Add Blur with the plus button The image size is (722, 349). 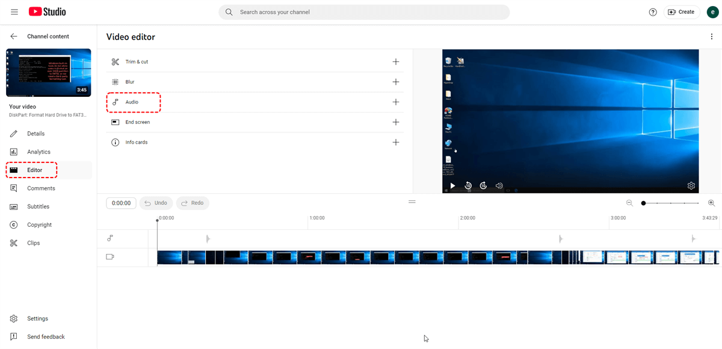395,82
